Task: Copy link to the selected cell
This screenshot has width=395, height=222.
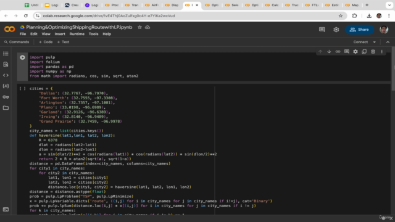Action: [x=338, y=52]
